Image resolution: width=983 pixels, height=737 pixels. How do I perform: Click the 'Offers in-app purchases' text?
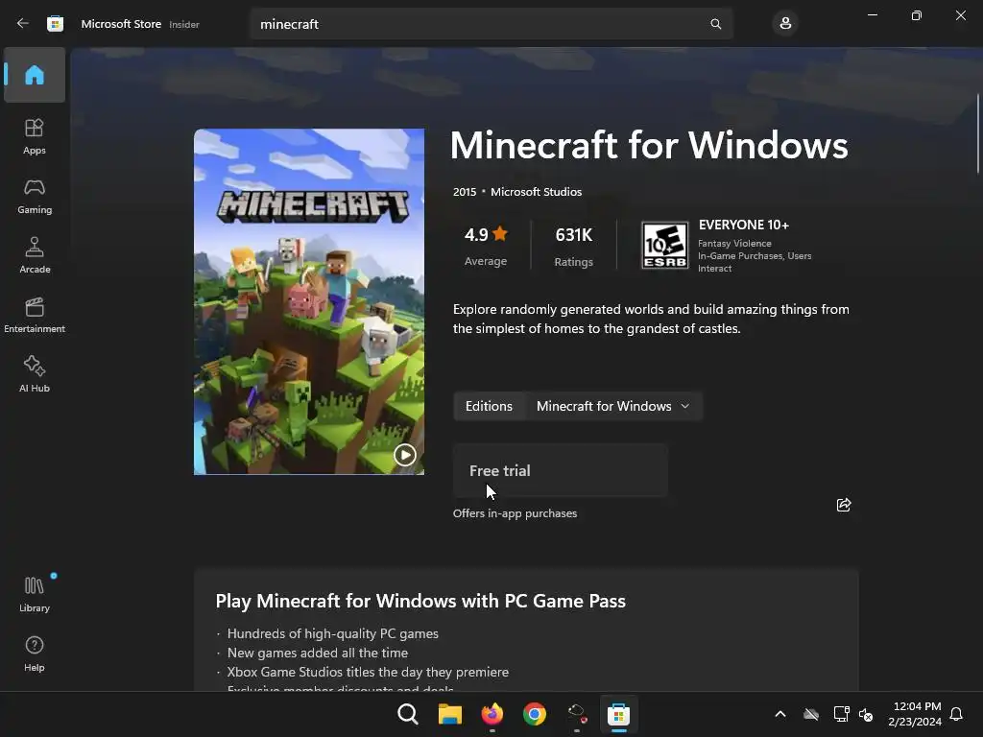(x=515, y=513)
